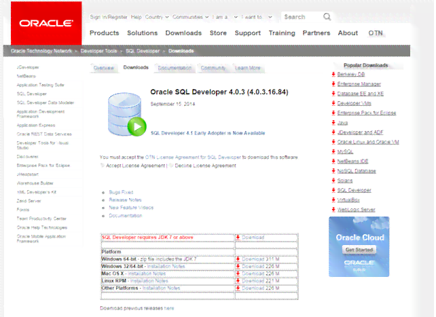This screenshot has width=436, height=317.
Task: Open the Products menu
Action: point(105,33)
